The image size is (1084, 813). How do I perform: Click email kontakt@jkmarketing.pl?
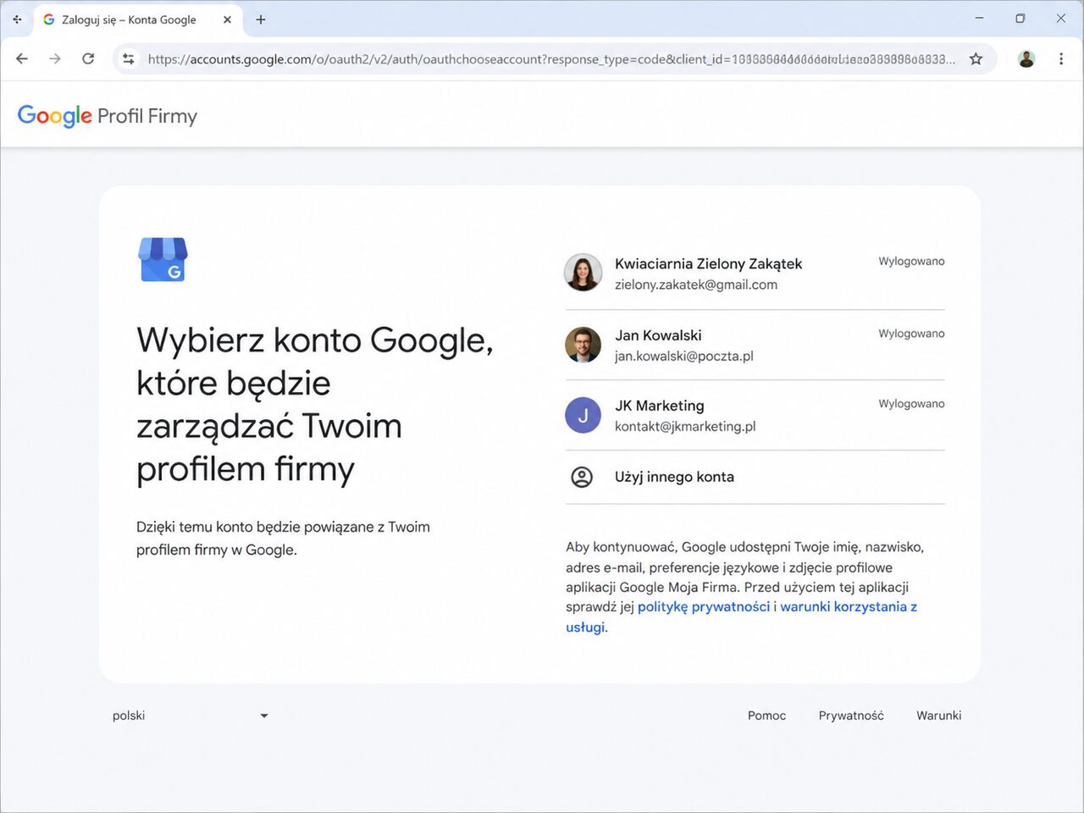(685, 426)
